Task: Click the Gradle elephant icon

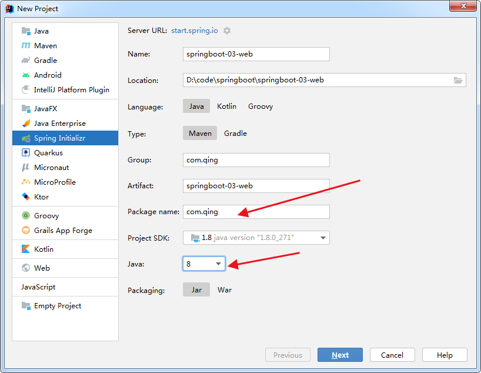Action: point(26,61)
